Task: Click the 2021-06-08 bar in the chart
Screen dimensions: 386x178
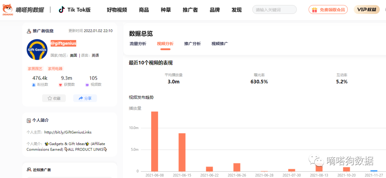Action: point(154,141)
